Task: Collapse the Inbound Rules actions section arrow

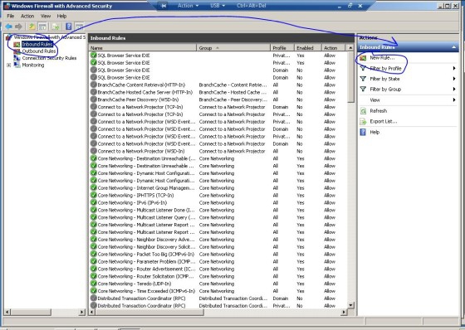Action: click(453, 47)
